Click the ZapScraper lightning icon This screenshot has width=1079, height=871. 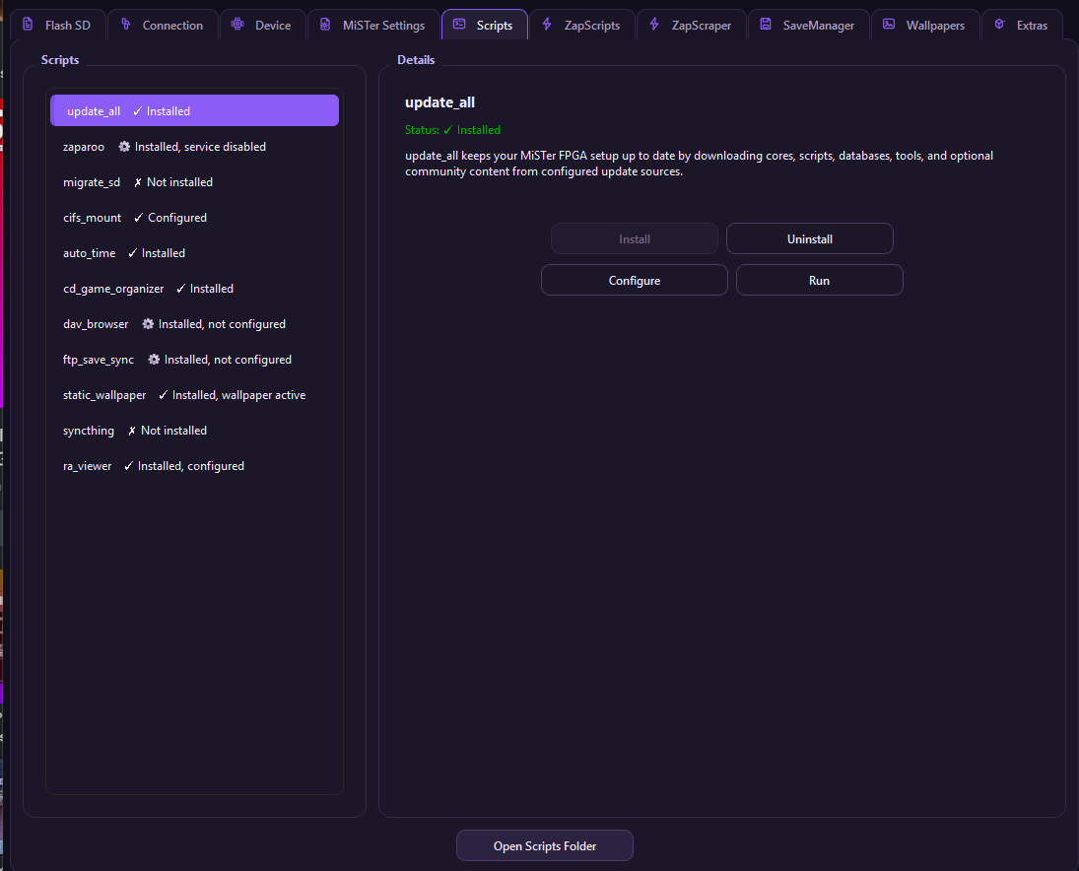point(654,24)
